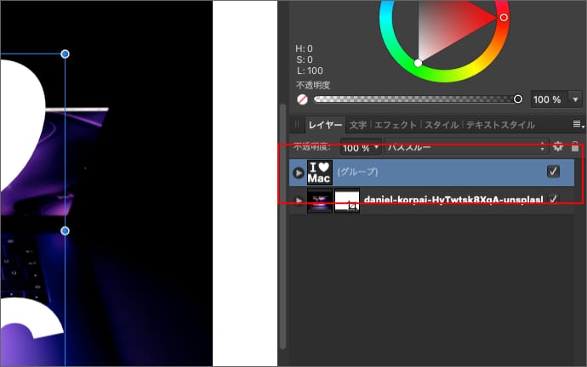Click the 'I ♥ Mac' group thumbnail
This screenshot has width=587, height=367.
(x=319, y=172)
